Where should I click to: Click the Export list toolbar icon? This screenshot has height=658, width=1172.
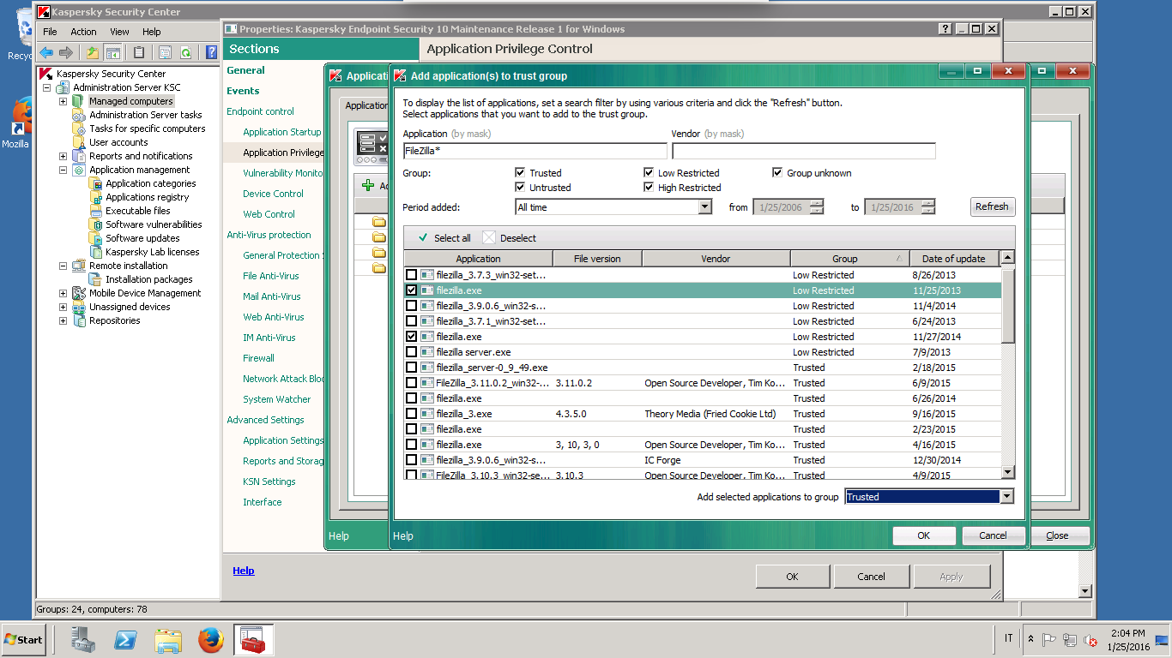pos(166,52)
